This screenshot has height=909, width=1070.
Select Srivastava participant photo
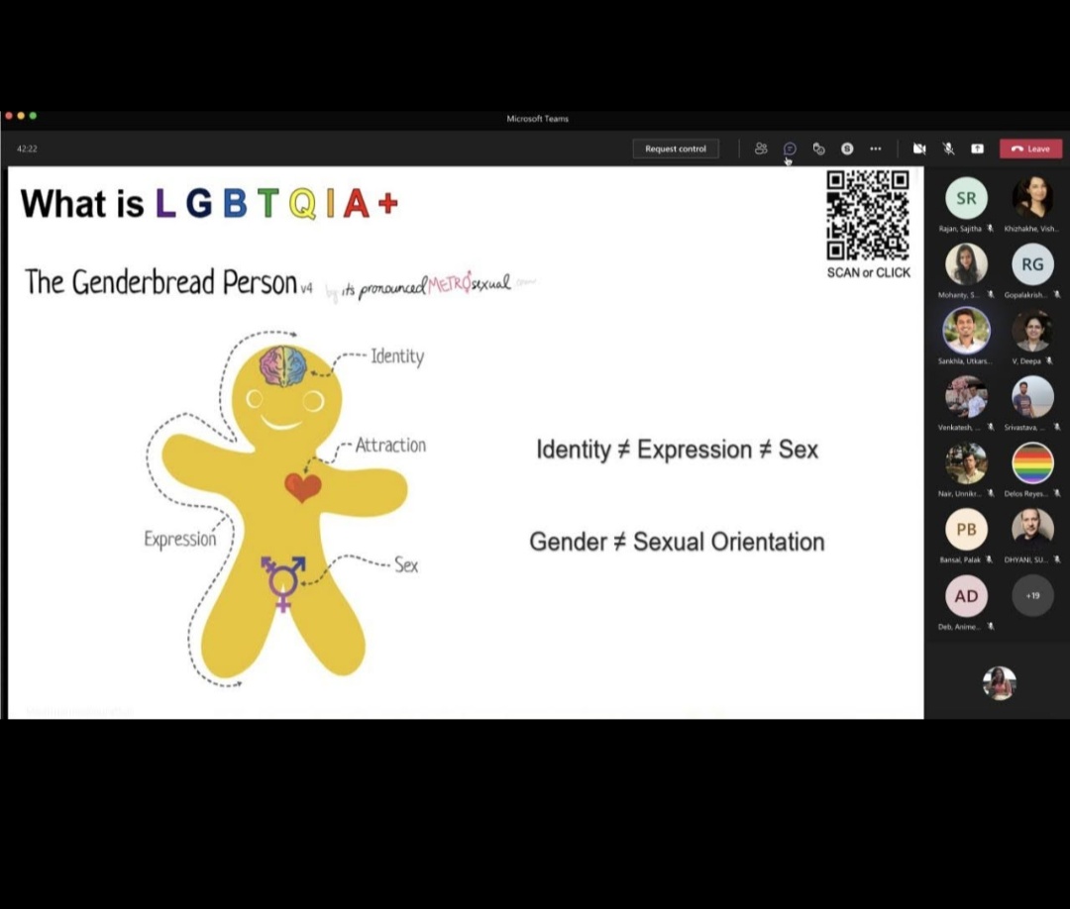pos(1032,397)
